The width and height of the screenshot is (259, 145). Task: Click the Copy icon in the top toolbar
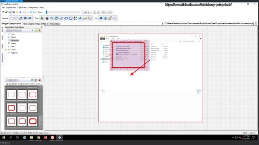14,12
